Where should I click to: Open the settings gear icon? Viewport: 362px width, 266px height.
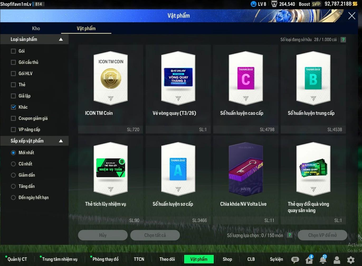(x=351, y=260)
